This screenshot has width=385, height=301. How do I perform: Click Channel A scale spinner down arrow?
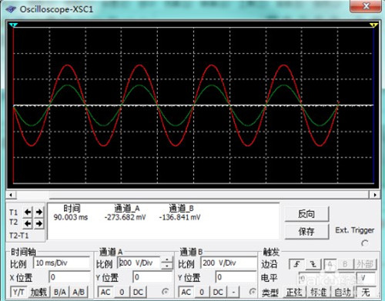tap(167, 266)
